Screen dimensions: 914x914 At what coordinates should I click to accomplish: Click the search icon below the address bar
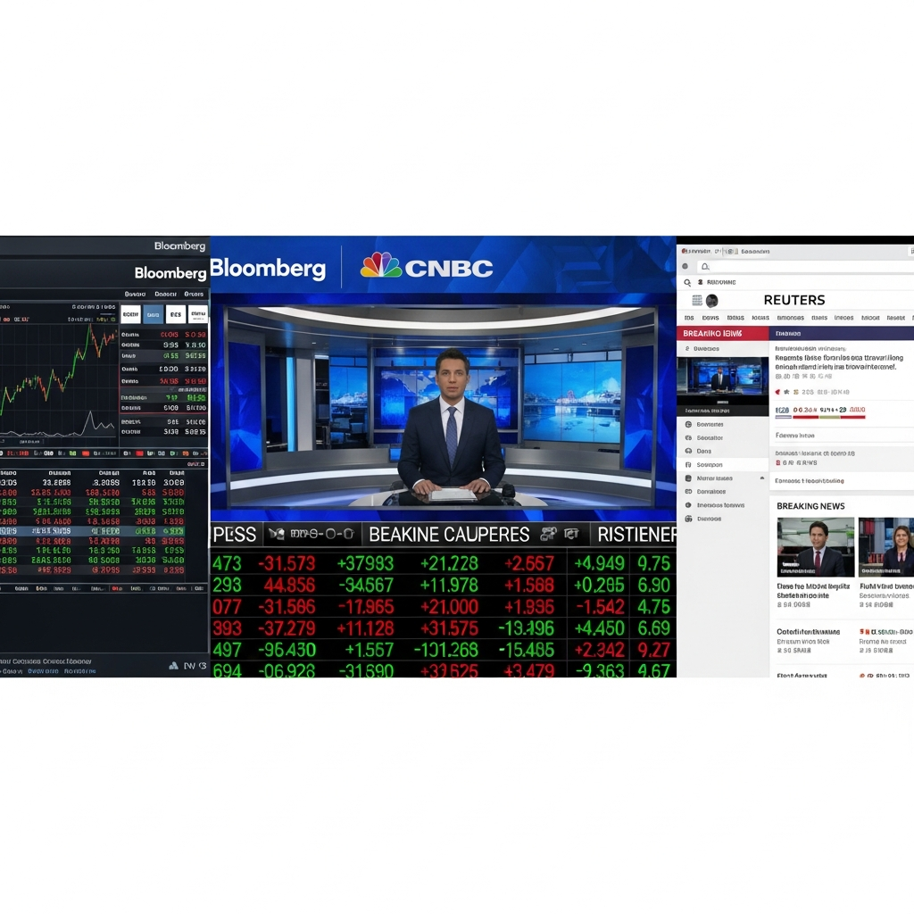pos(687,282)
